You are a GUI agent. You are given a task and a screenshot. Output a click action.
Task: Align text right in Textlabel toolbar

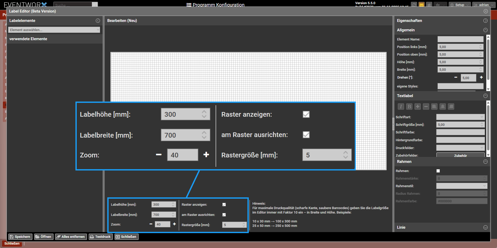click(x=451, y=107)
